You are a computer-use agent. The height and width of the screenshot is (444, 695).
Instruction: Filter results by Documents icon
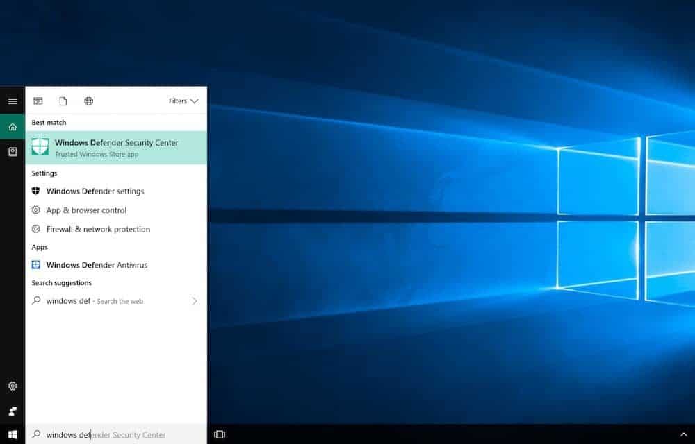[x=63, y=101]
